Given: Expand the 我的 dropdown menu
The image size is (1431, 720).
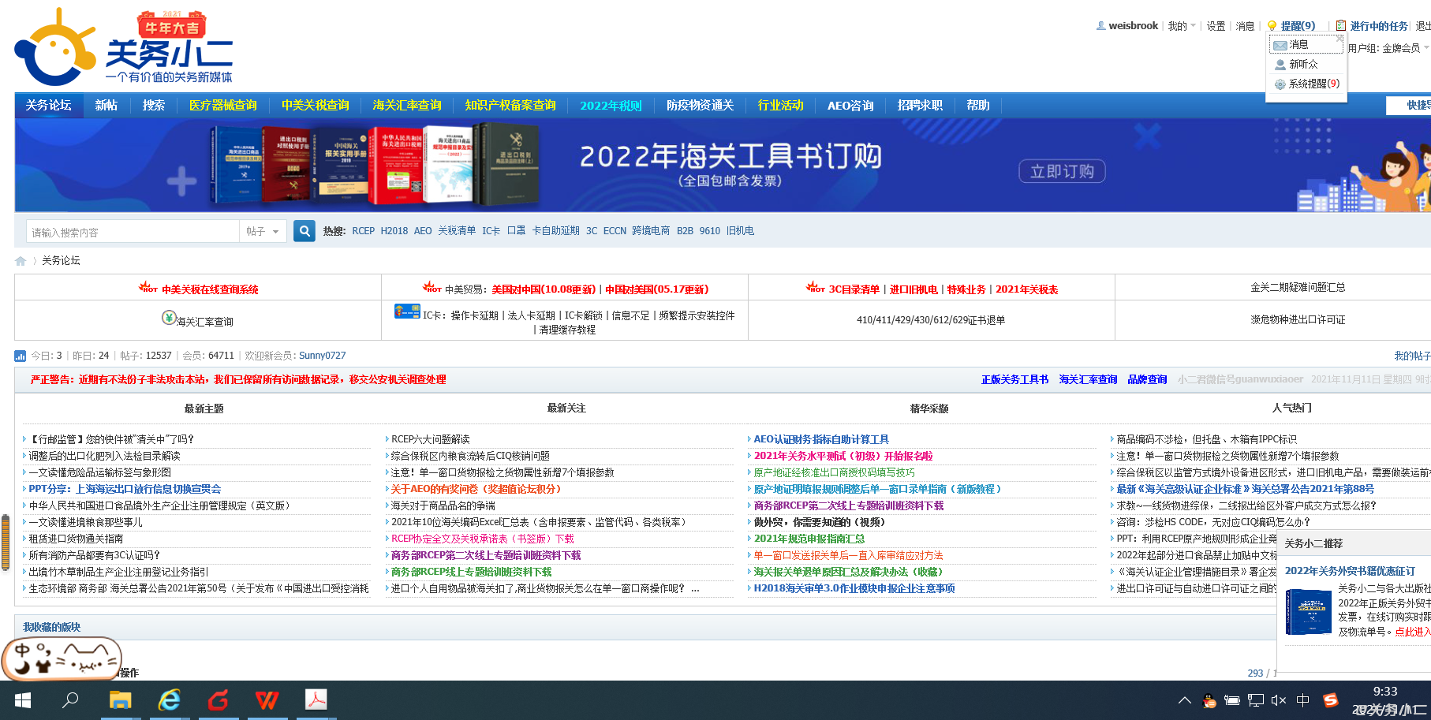Looking at the screenshot, I should coord(1182,26).
